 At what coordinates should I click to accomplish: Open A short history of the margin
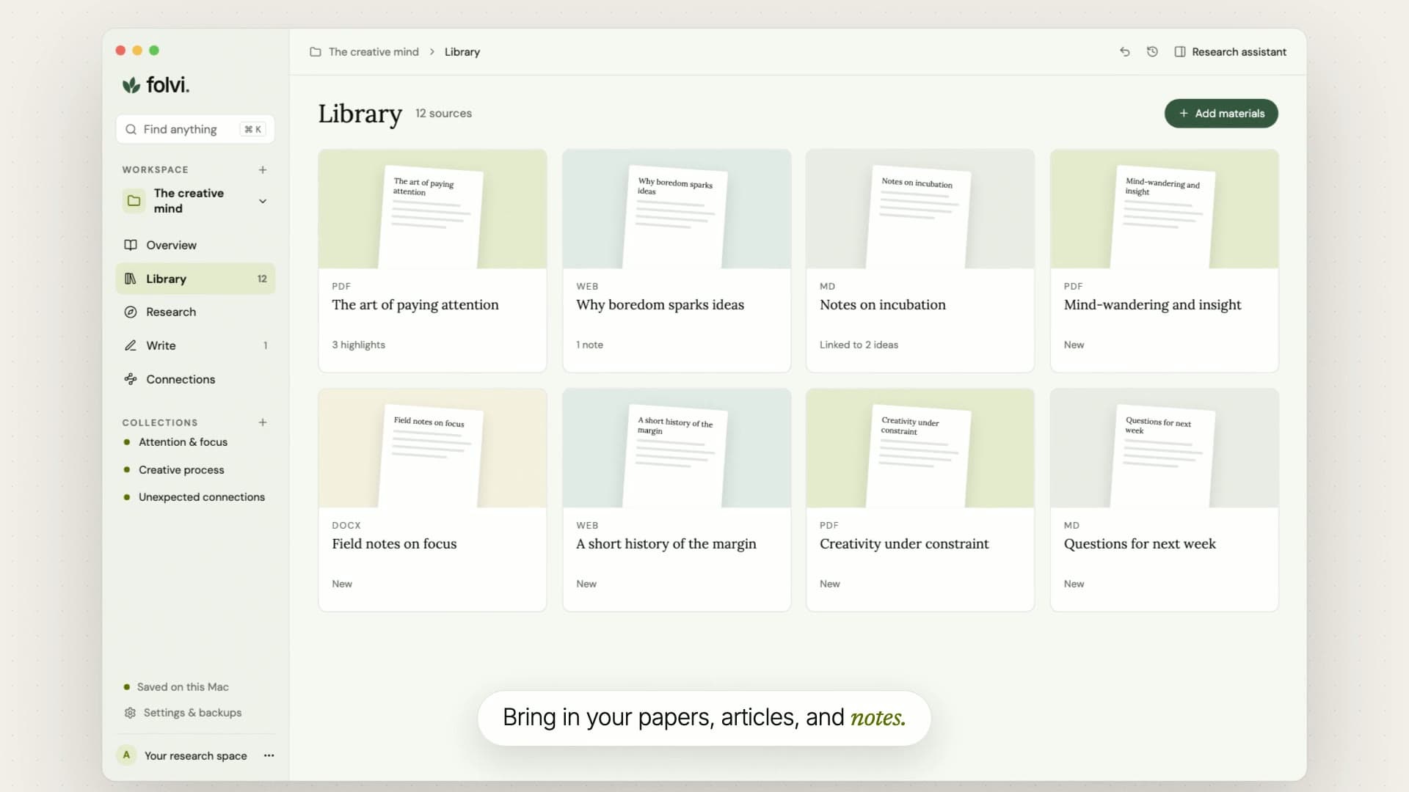[676, 499]
